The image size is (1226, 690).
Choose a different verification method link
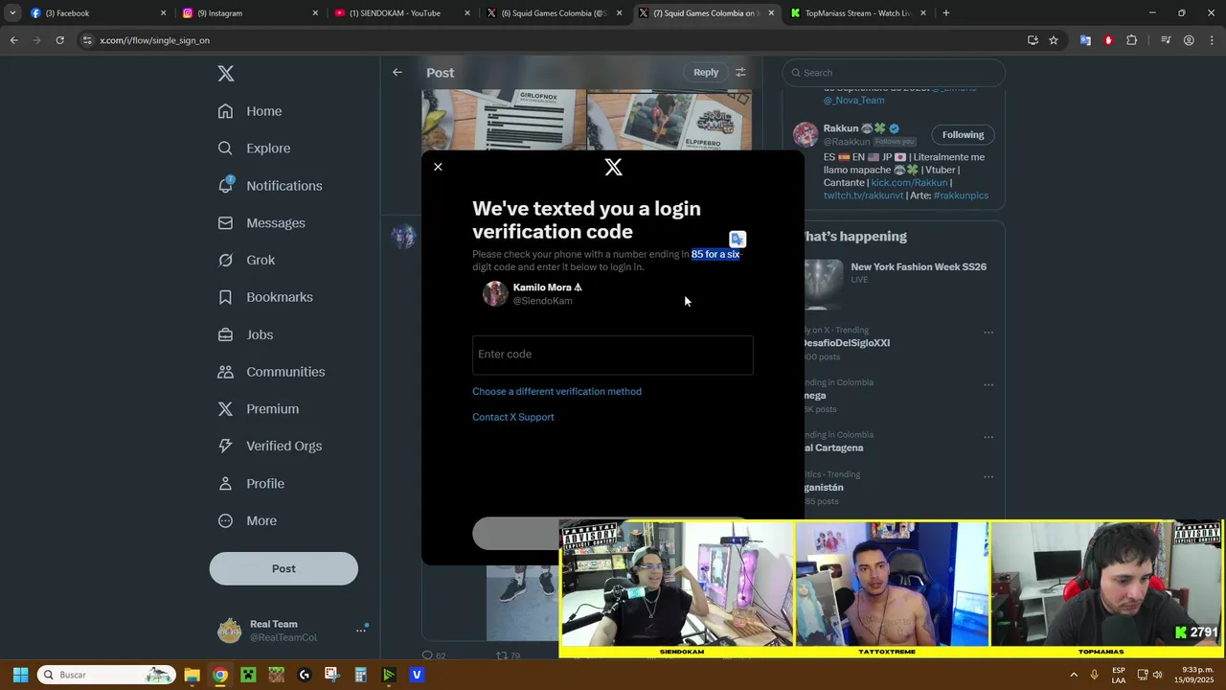(x=556, y=391)
